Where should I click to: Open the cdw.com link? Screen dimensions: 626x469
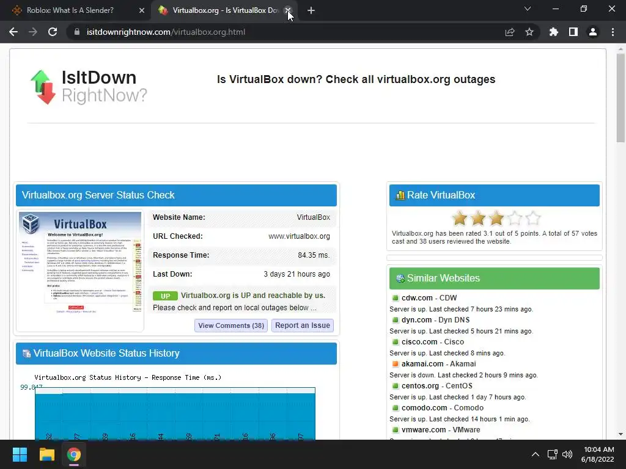(417, 298)
